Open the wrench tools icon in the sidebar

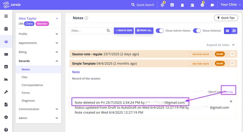[x=6, y=92]
